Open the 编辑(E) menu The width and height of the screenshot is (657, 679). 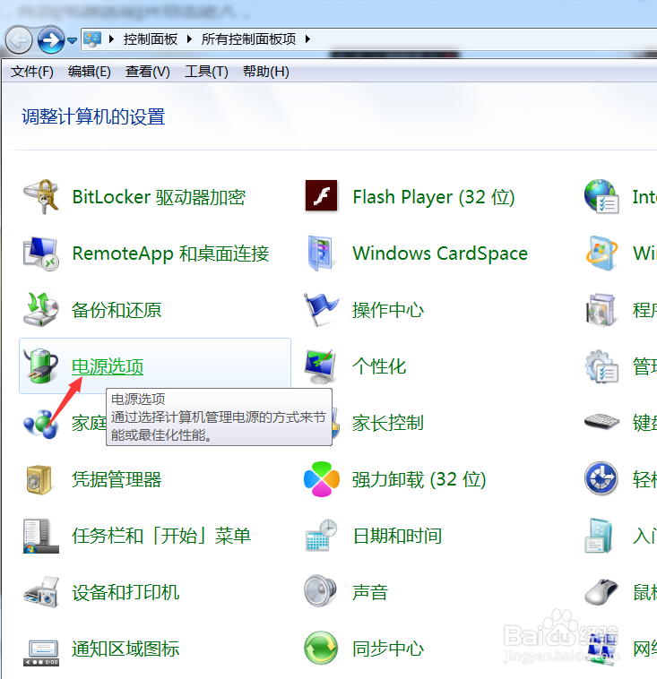90,72
